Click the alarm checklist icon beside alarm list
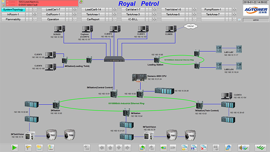 (3, 5)
